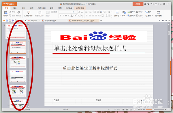Click the Reading view icon in status bar

coord(131,110)
